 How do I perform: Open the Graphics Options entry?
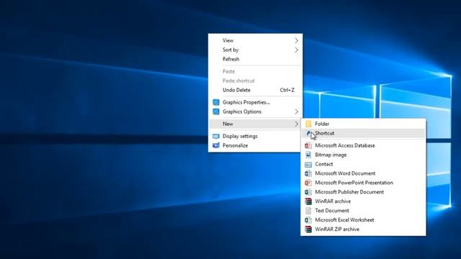pos(255,112)
